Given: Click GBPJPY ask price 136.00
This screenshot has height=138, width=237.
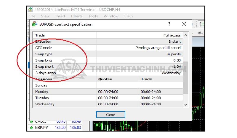Looking at the screenshot, I should 75,127.
